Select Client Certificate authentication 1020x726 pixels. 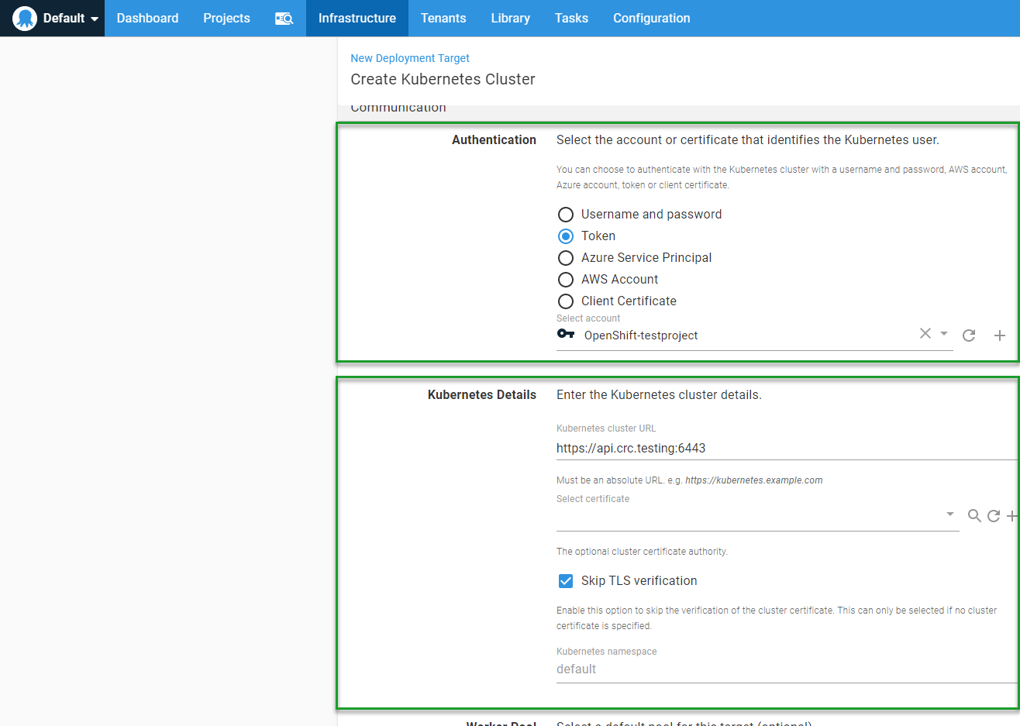[566, 301]
